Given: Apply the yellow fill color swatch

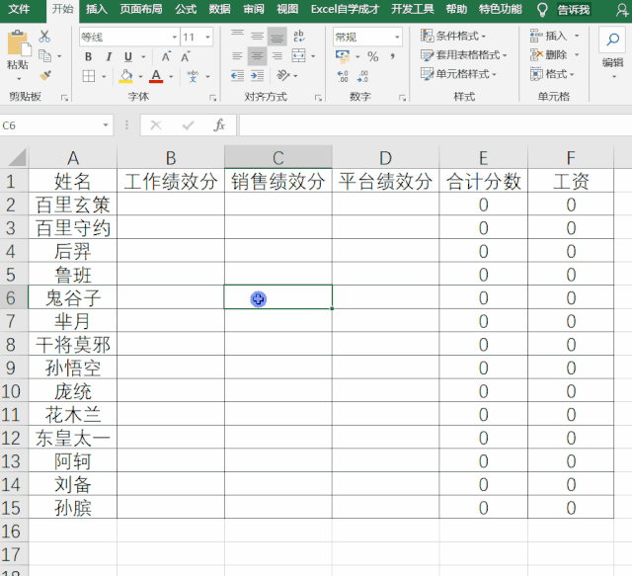Looking at the screenshot, I should 124,76.
